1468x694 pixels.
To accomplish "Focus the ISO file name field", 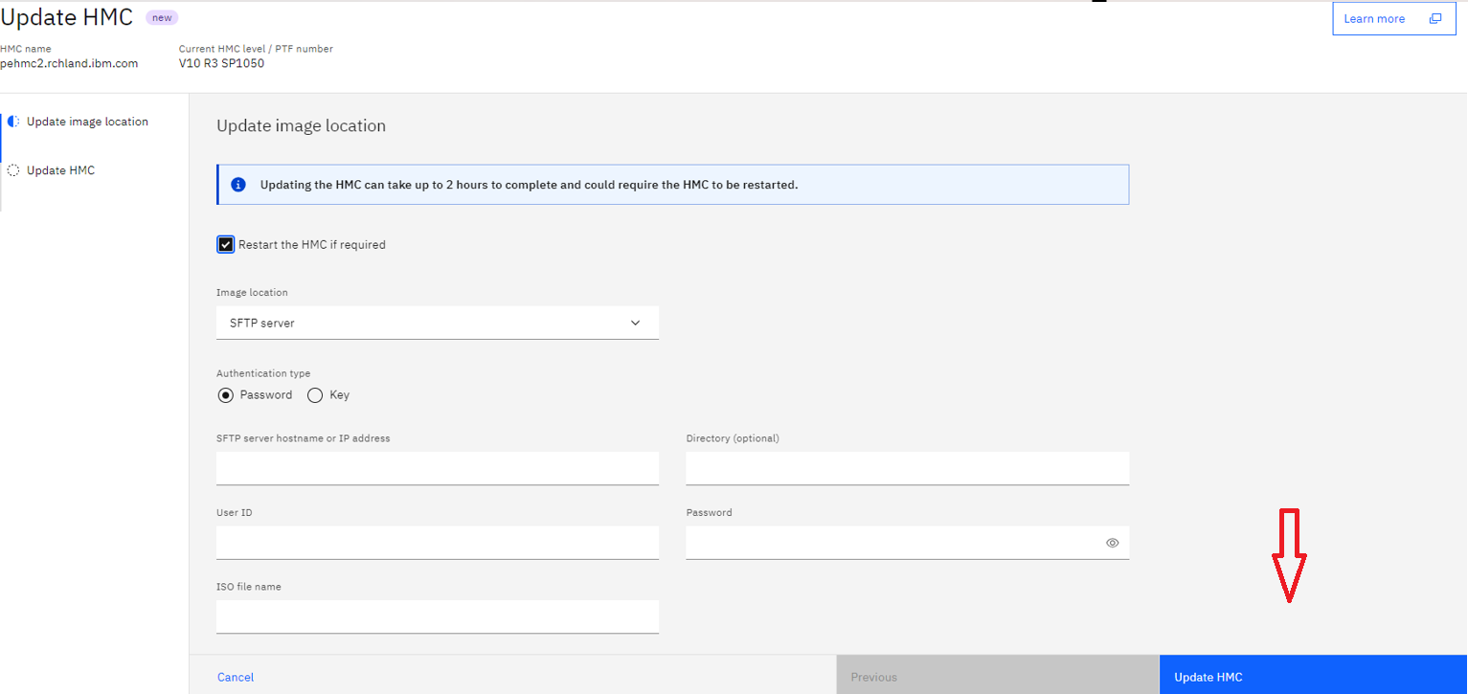I will point(438,616).
